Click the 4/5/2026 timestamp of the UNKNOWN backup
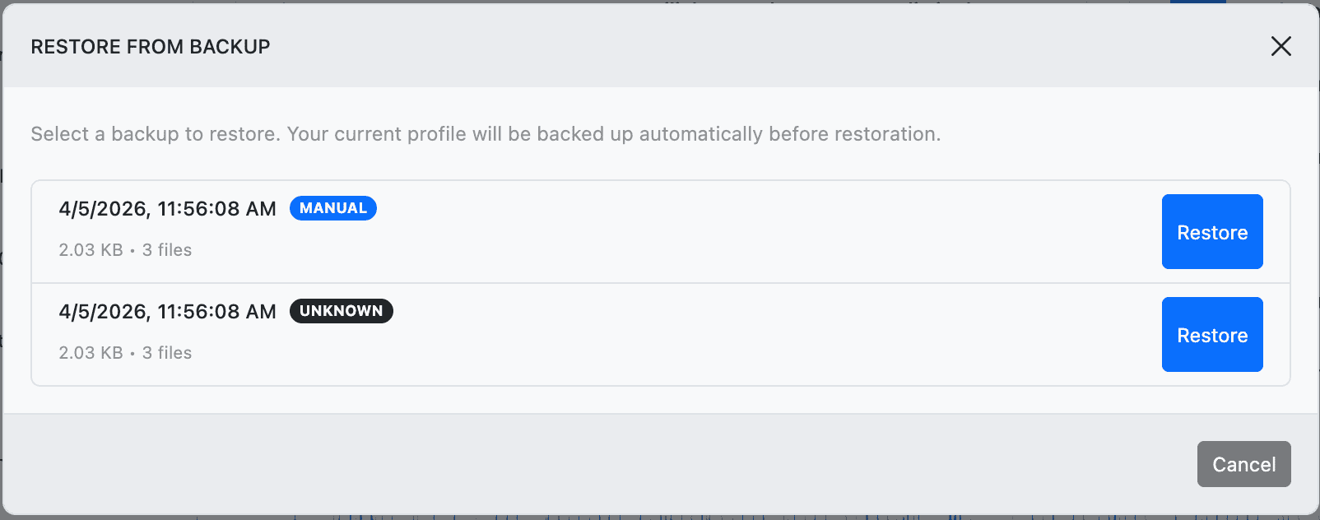Viewport: 1320px width, 520px height. (x=168, y=311)
